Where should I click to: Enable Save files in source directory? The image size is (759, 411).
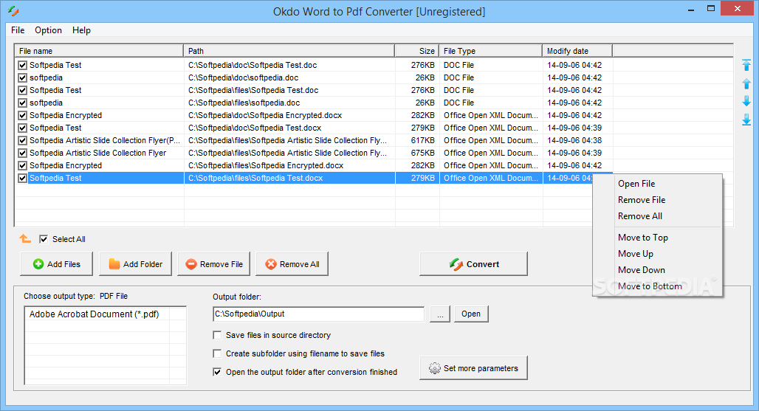click(217, 335)
